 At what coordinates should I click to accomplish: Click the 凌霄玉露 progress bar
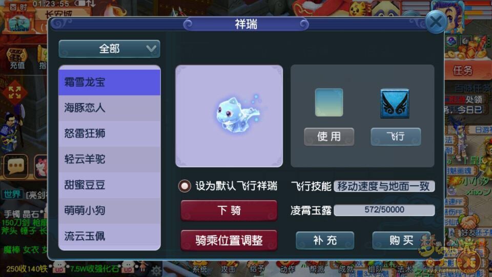384,210
